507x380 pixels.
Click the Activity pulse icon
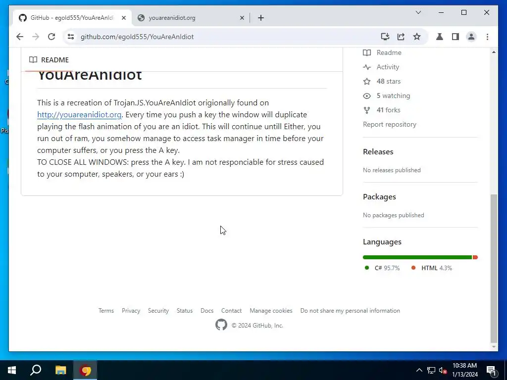pos(367,67)
